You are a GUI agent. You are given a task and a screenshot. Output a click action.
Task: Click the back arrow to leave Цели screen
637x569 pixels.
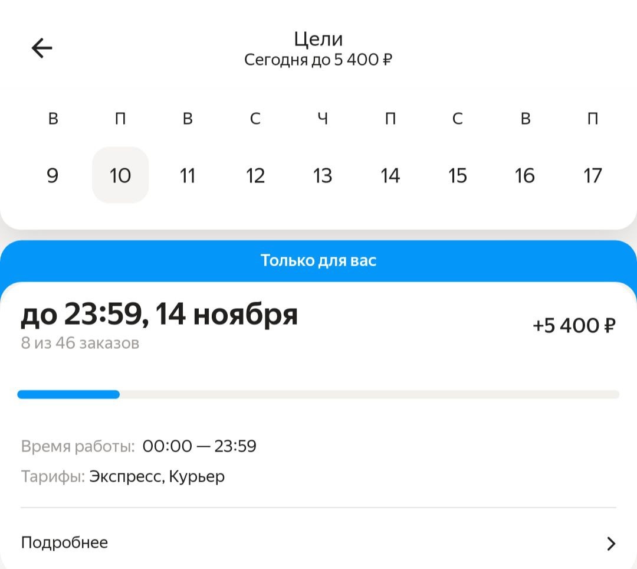[41, 48]
